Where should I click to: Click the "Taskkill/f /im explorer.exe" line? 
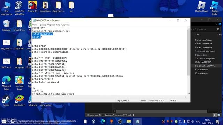click(x=51, y=31)
